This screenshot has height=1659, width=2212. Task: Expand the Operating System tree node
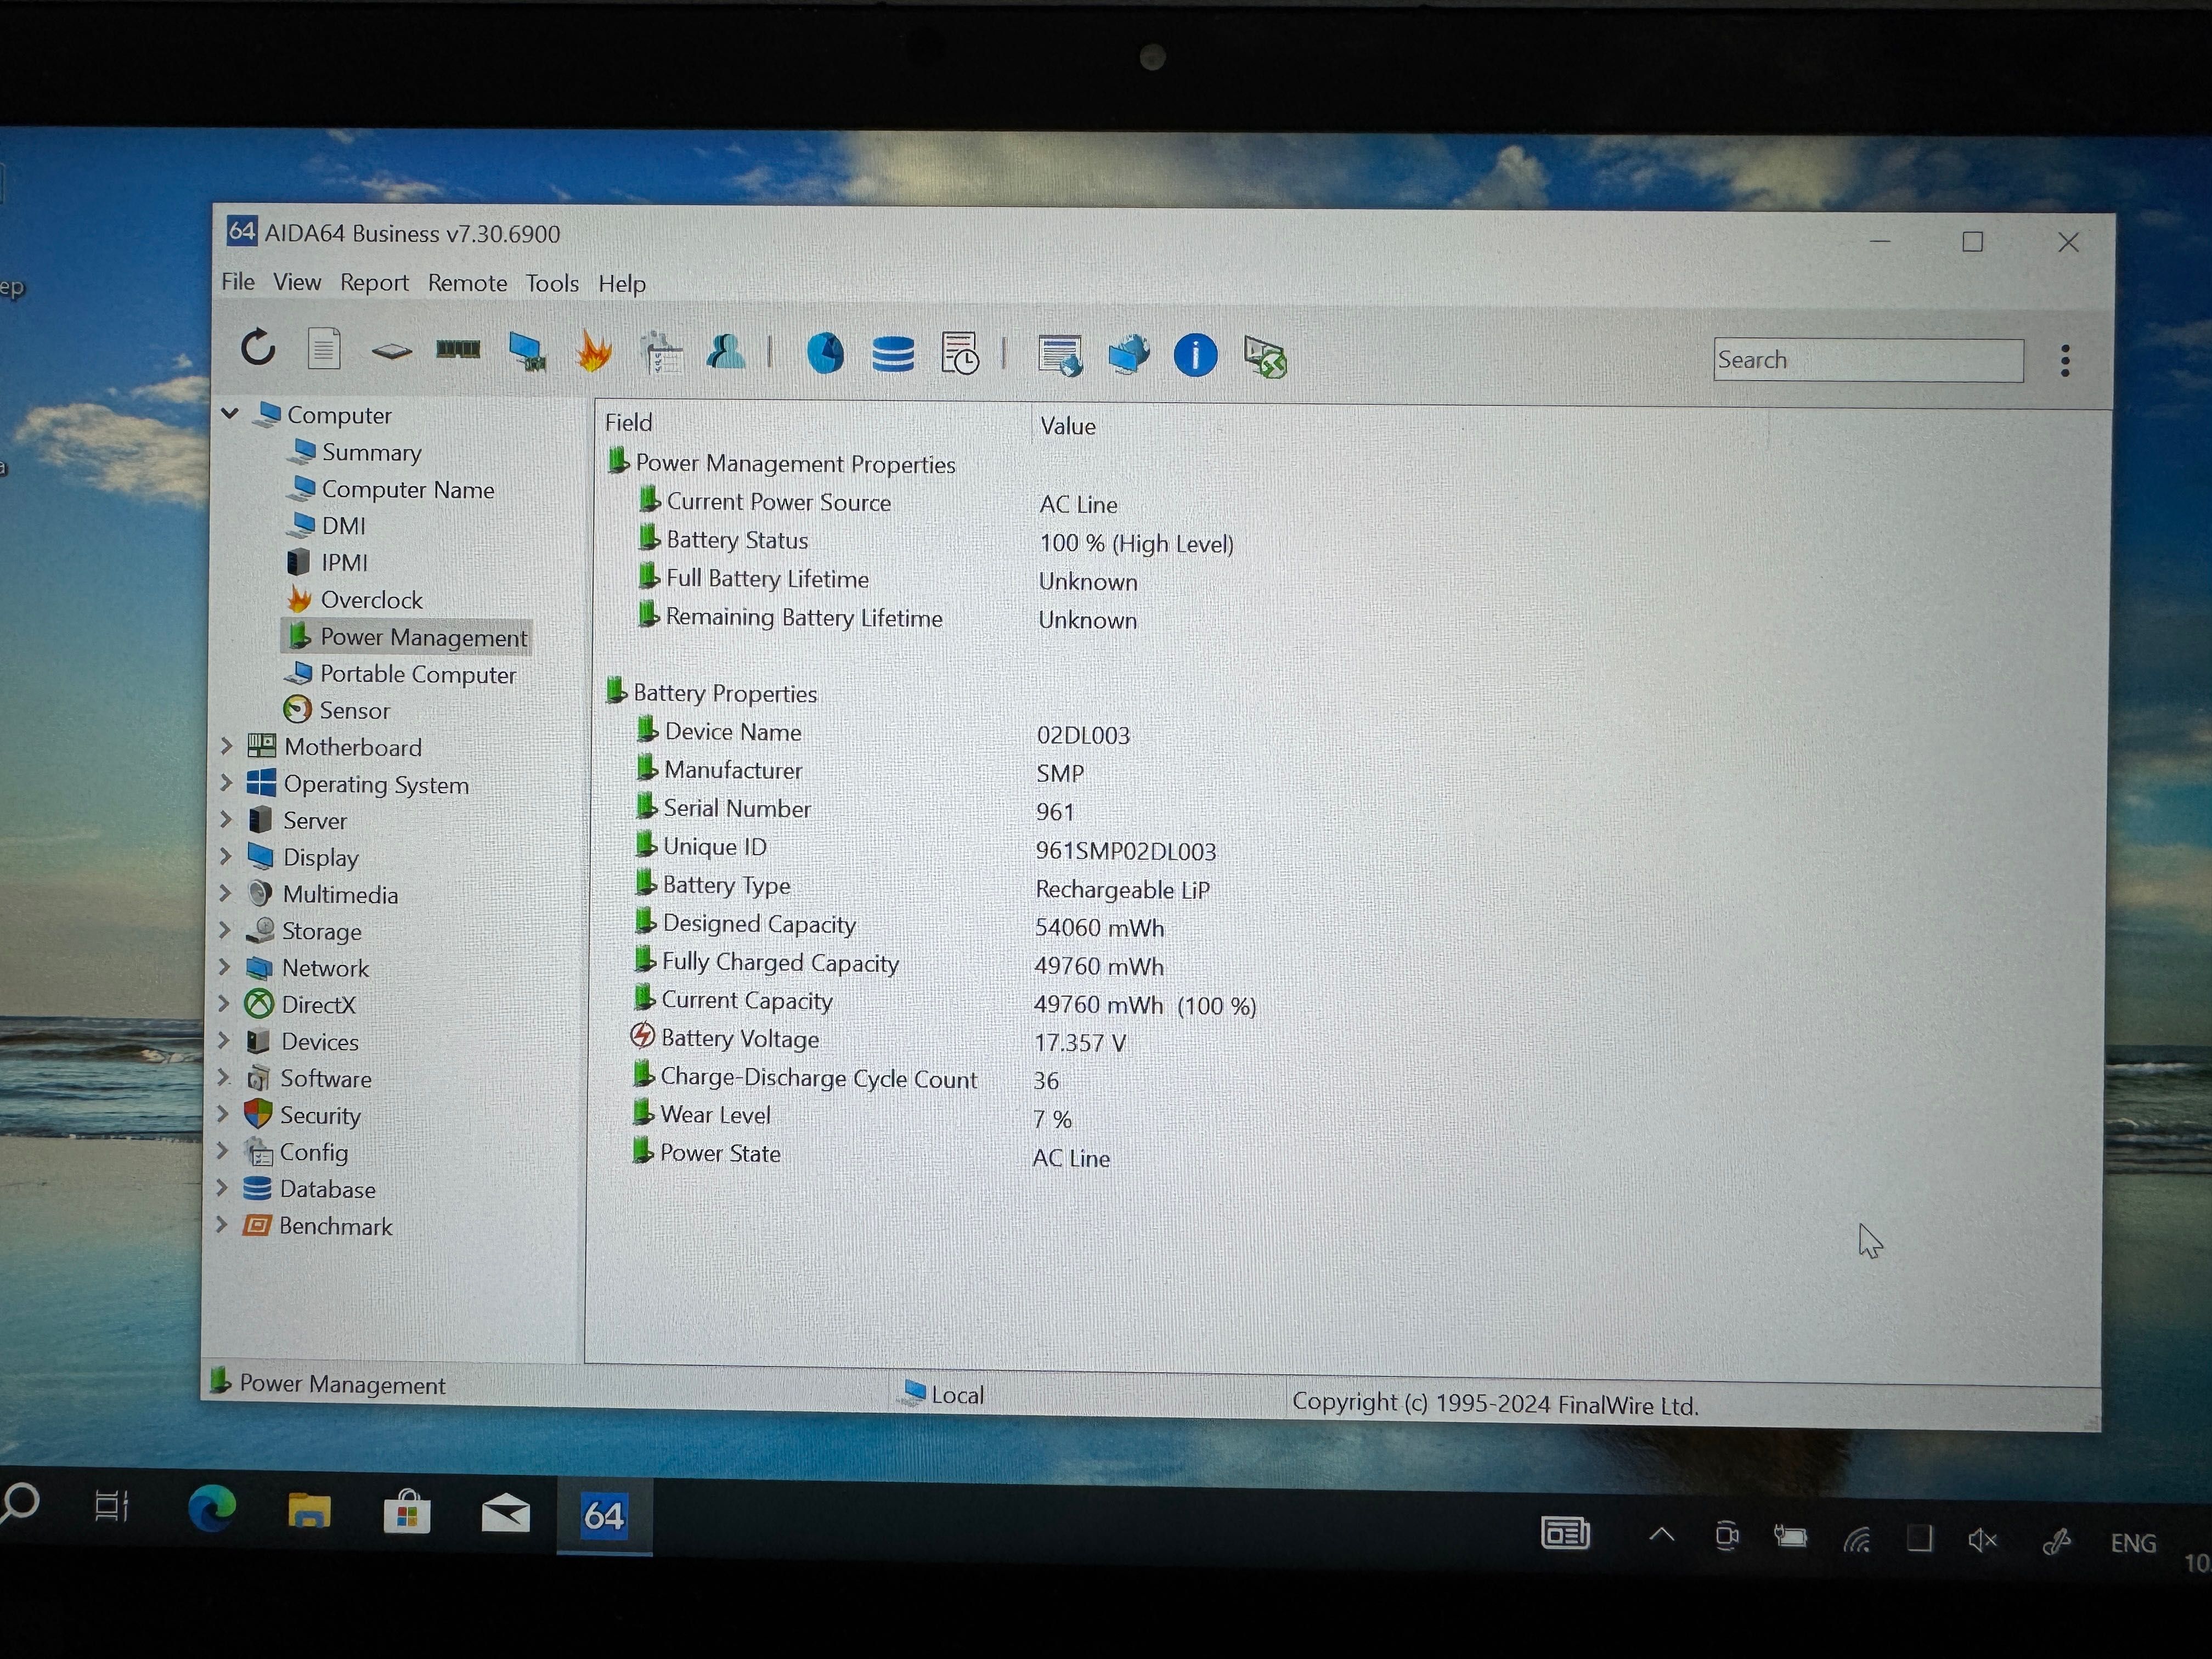tap(226, 782)
